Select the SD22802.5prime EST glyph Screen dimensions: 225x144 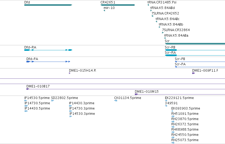click(x=53, y=101)
